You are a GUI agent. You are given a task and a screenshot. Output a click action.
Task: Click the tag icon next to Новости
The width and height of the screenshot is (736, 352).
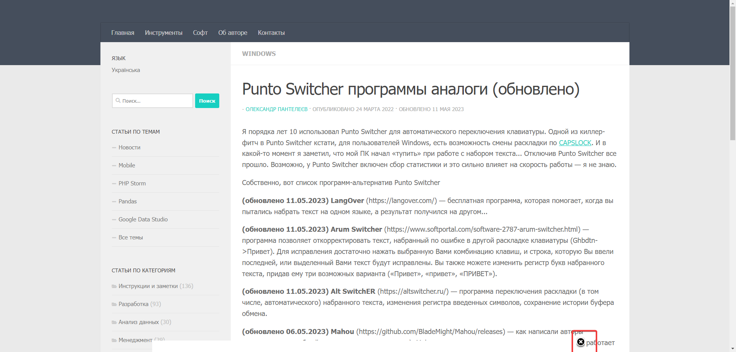click(x=113, y=147)
